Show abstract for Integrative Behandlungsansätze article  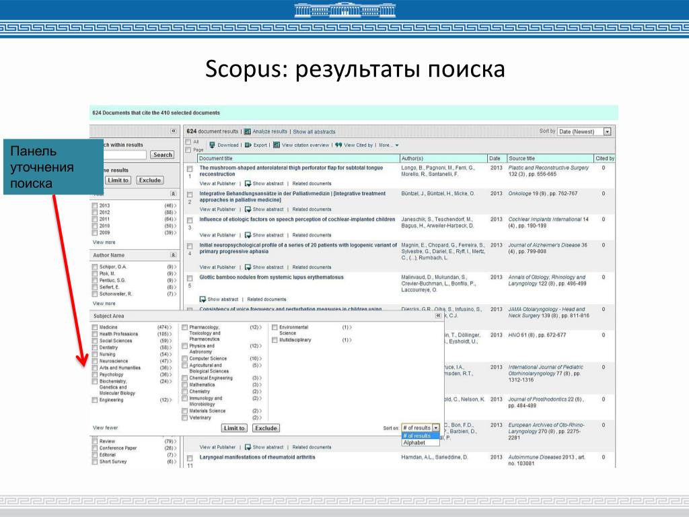[264, 209]
